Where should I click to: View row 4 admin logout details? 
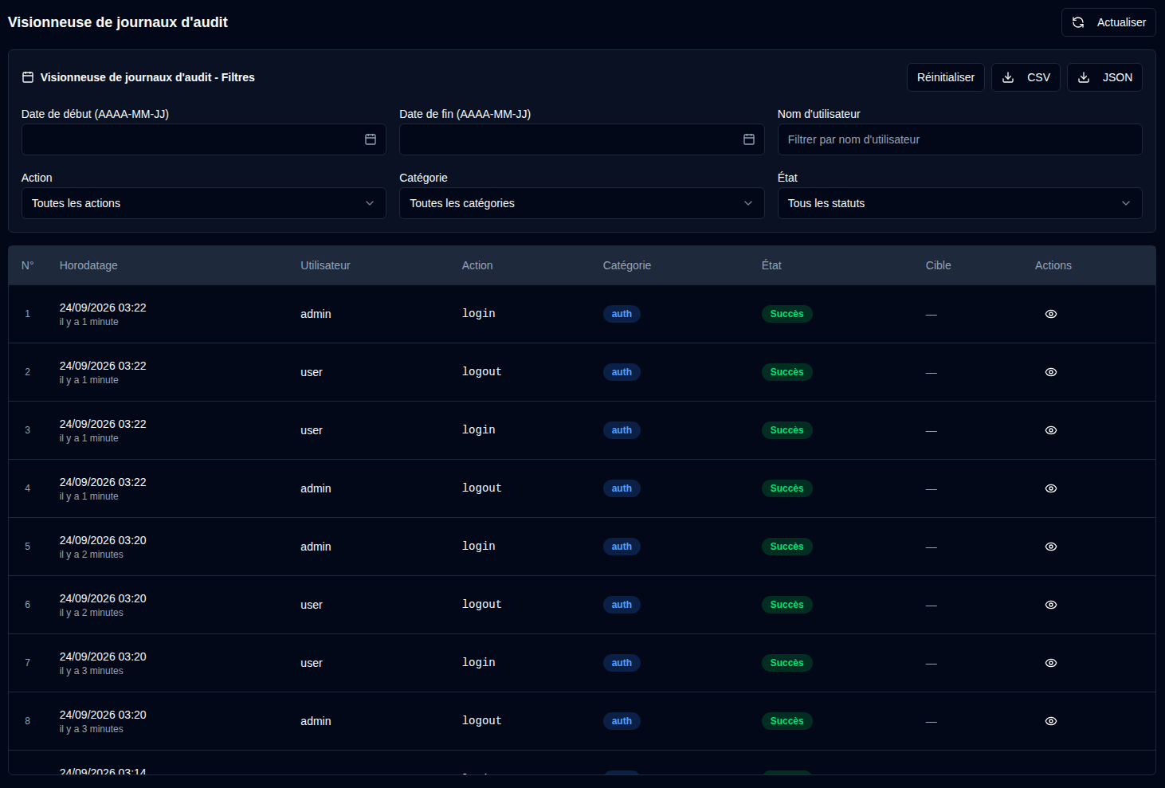(x=1051, y=488)
